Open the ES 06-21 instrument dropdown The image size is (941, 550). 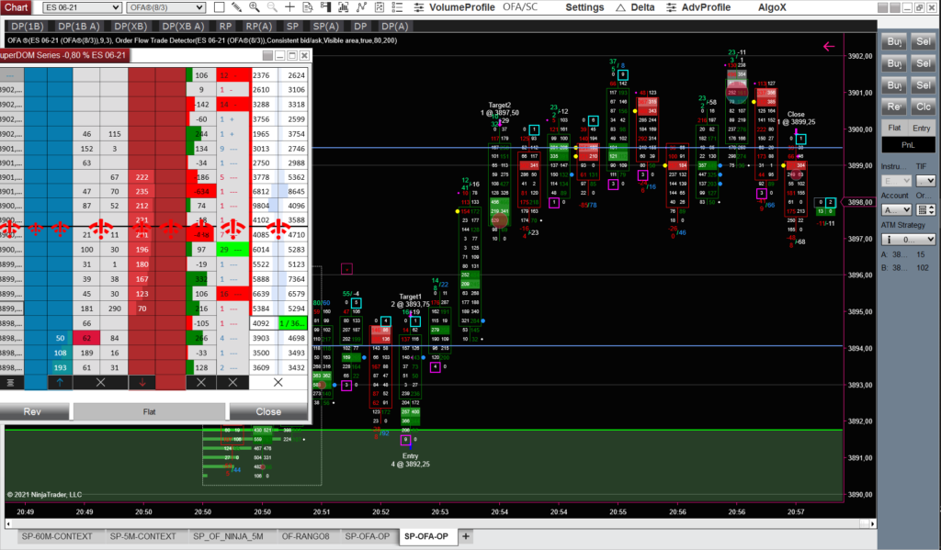(82, 7)
